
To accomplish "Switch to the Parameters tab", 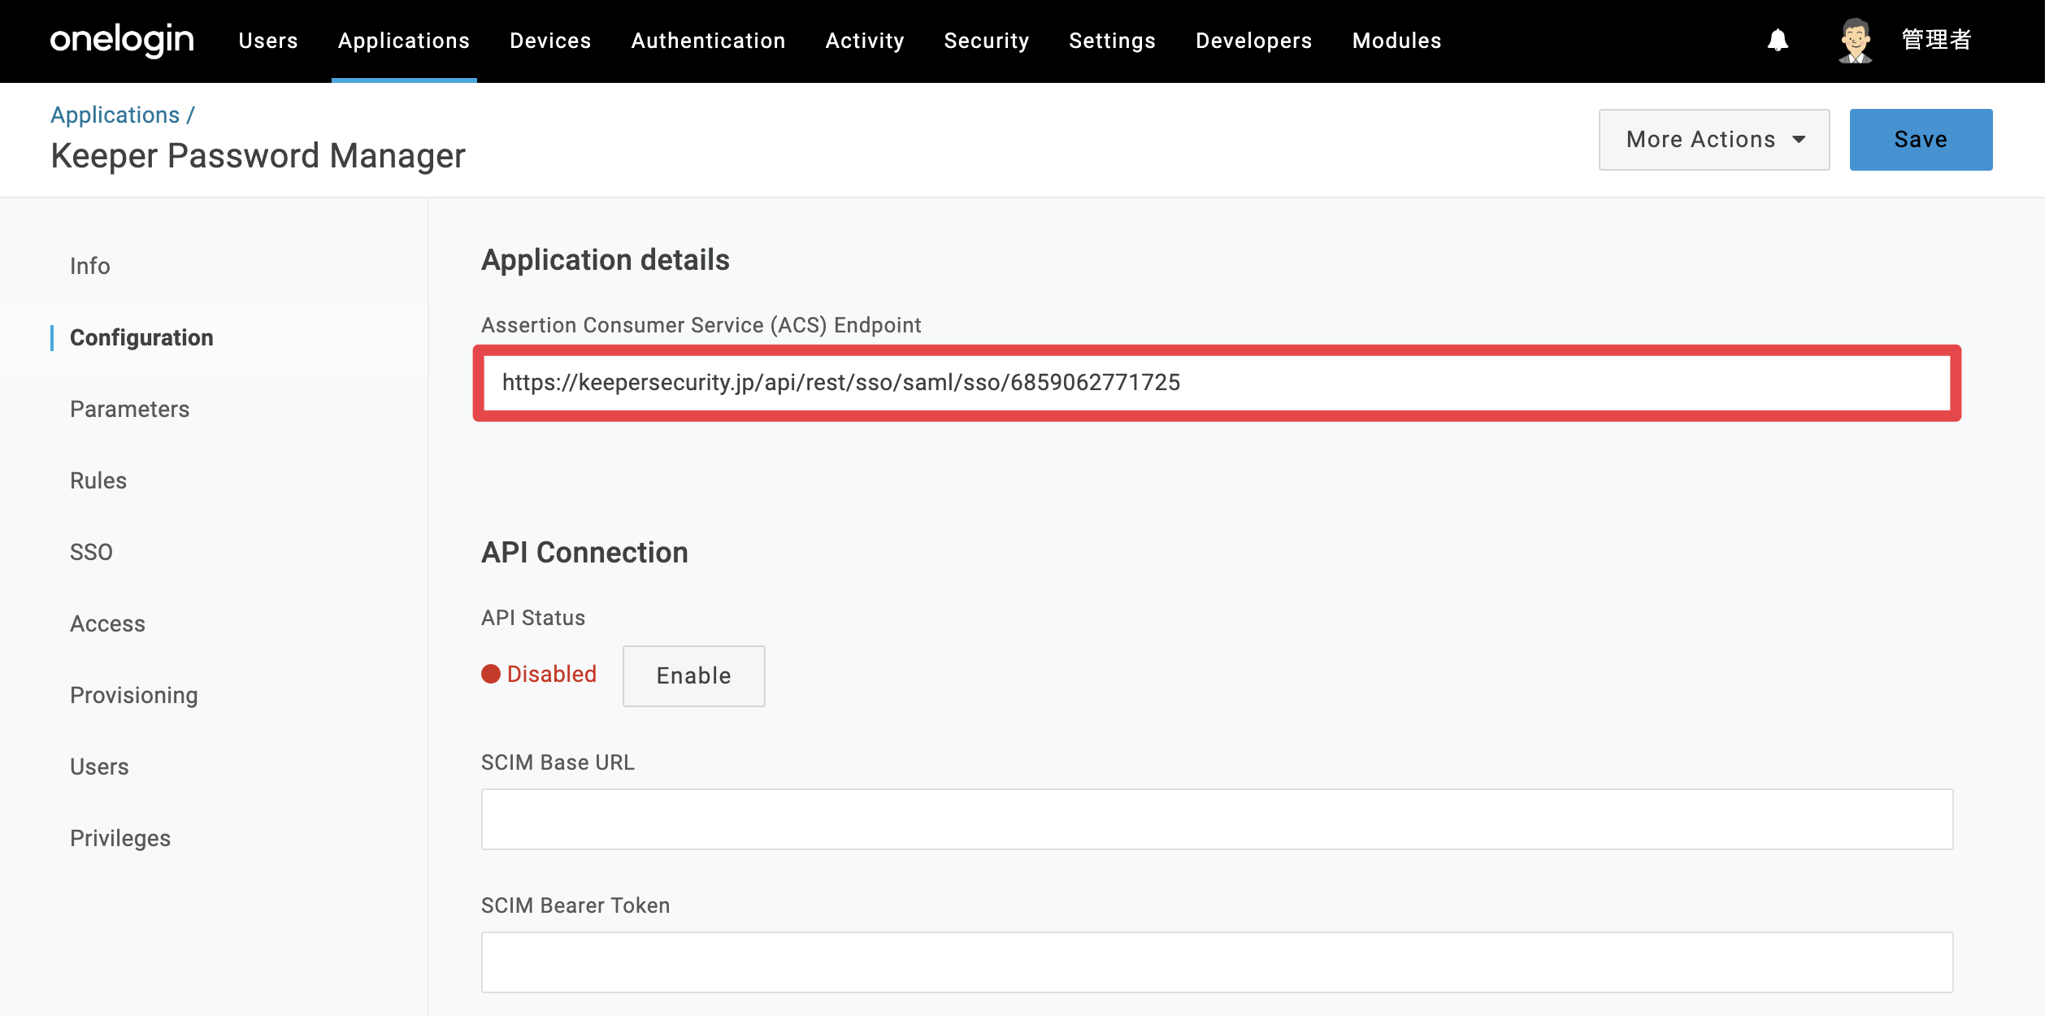I will 129,409.
